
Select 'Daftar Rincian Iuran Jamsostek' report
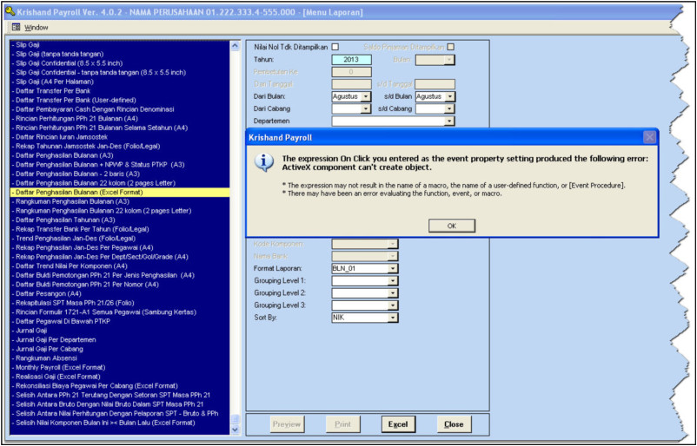[x=120, y=137]
